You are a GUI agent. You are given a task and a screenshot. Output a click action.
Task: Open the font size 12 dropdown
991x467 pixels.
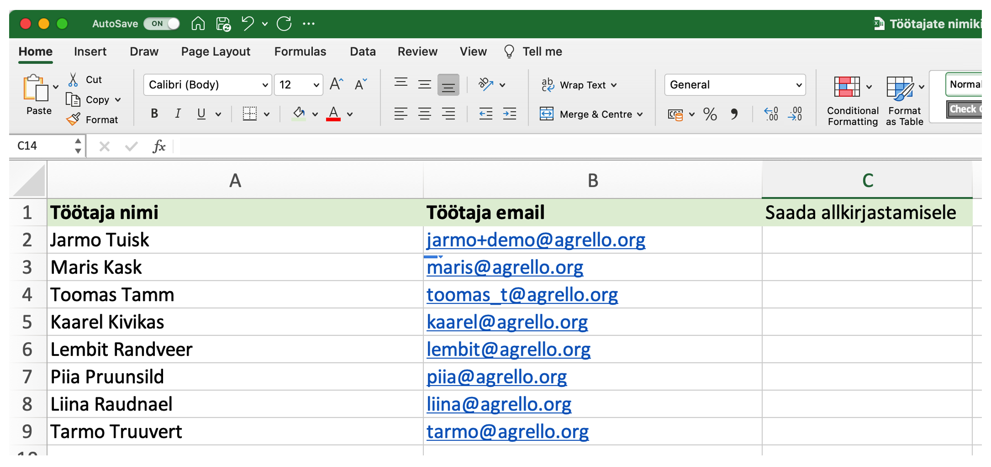click(316, 85)
